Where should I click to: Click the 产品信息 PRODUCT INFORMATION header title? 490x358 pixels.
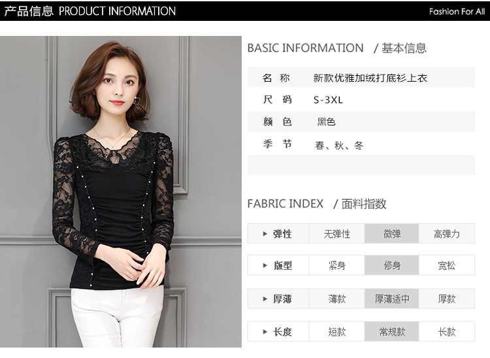tap(90, 11)
